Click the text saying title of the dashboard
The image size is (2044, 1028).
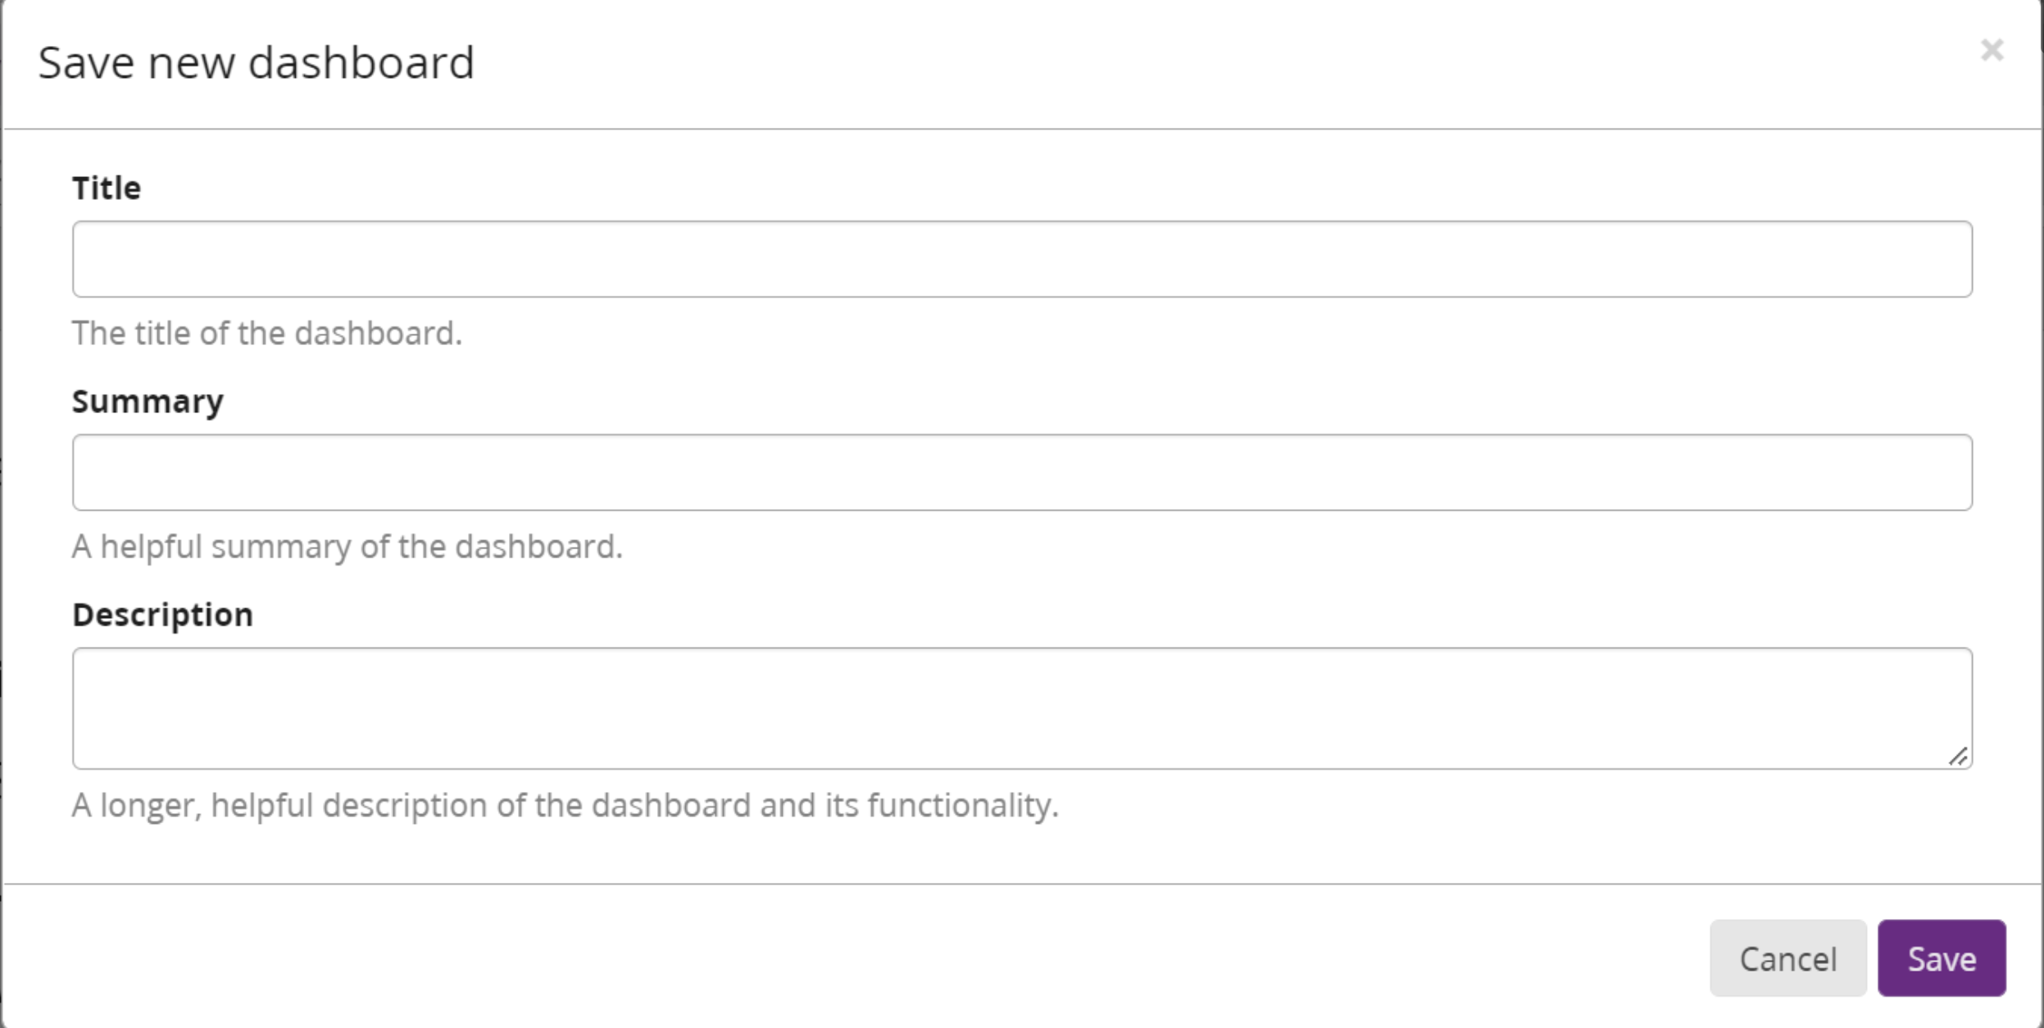267,333
